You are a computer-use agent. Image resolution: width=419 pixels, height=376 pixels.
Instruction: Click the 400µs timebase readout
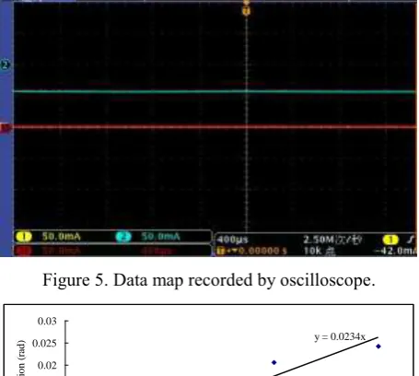tap(232, 240)
